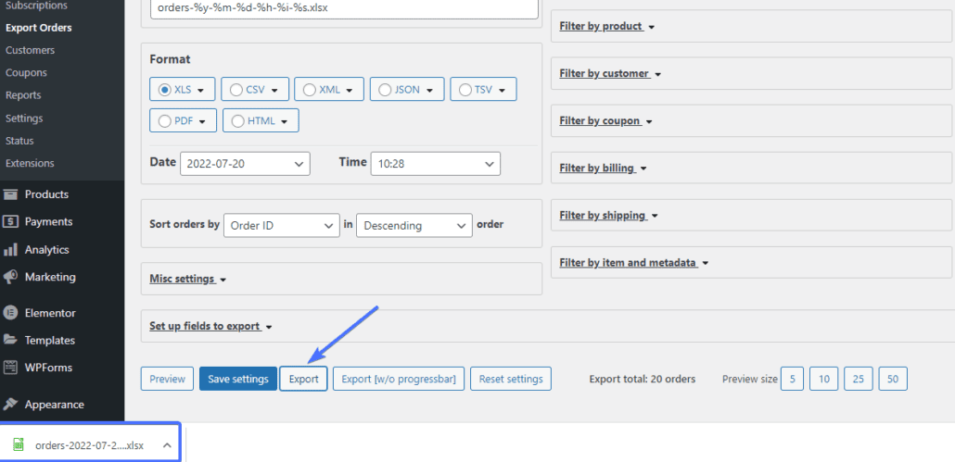Expand Filter by item and metadata
This screenshot has width=955, height=462.
coord(634,263)
